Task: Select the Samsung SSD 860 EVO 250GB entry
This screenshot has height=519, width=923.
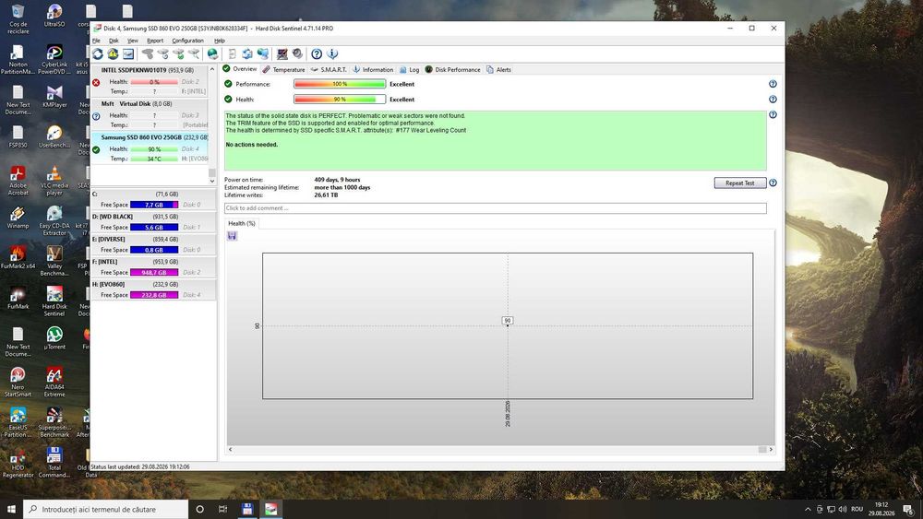Action: click(x=150, y=147)
